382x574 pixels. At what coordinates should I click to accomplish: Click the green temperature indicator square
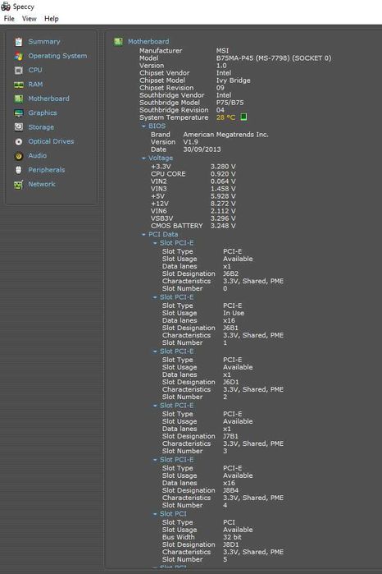tap(243, 117)
